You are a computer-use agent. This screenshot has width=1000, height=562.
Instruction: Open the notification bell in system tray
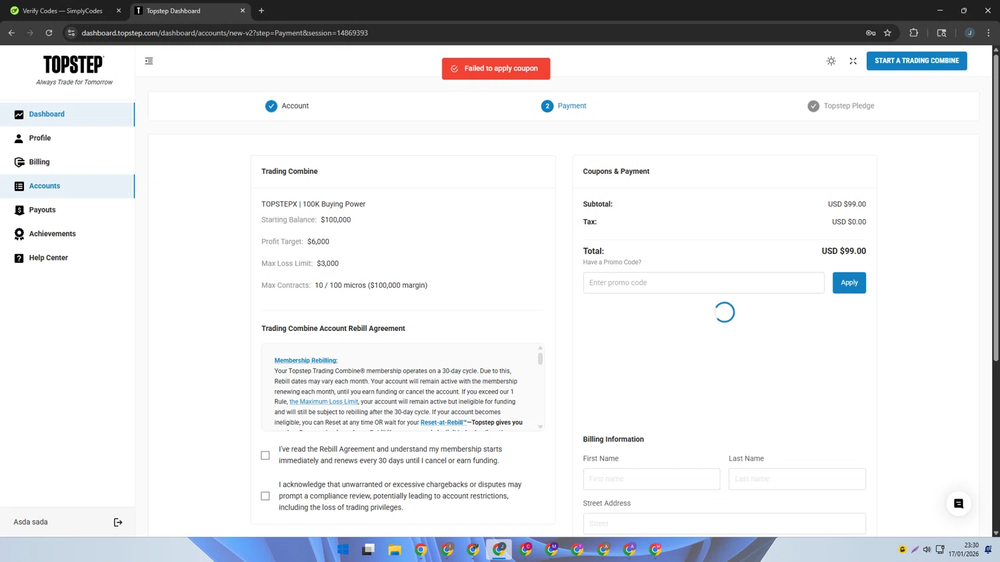(988, 549)
